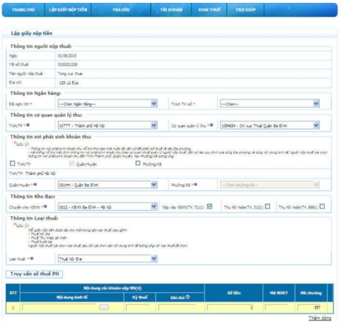This screenshot has width=347, height=326.
Task: Expand the Loại thuế dropdown
Action: click(x=107, y=258)
